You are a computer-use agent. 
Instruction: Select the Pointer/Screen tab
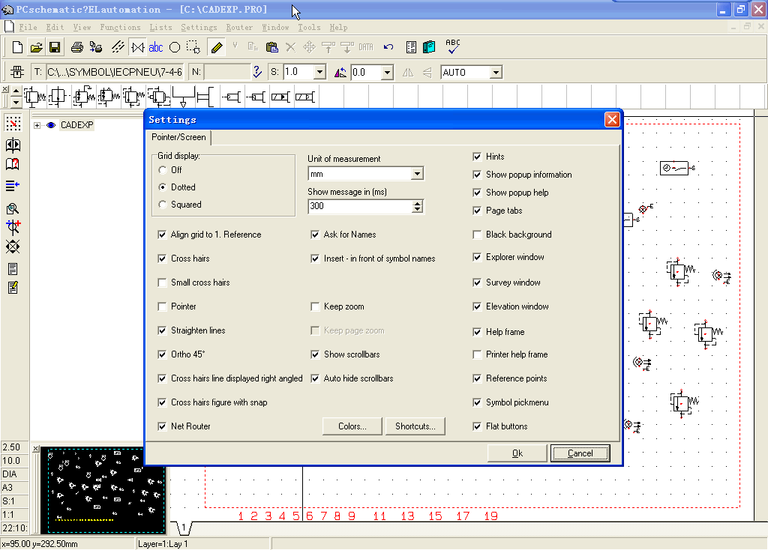pos(178,137)
